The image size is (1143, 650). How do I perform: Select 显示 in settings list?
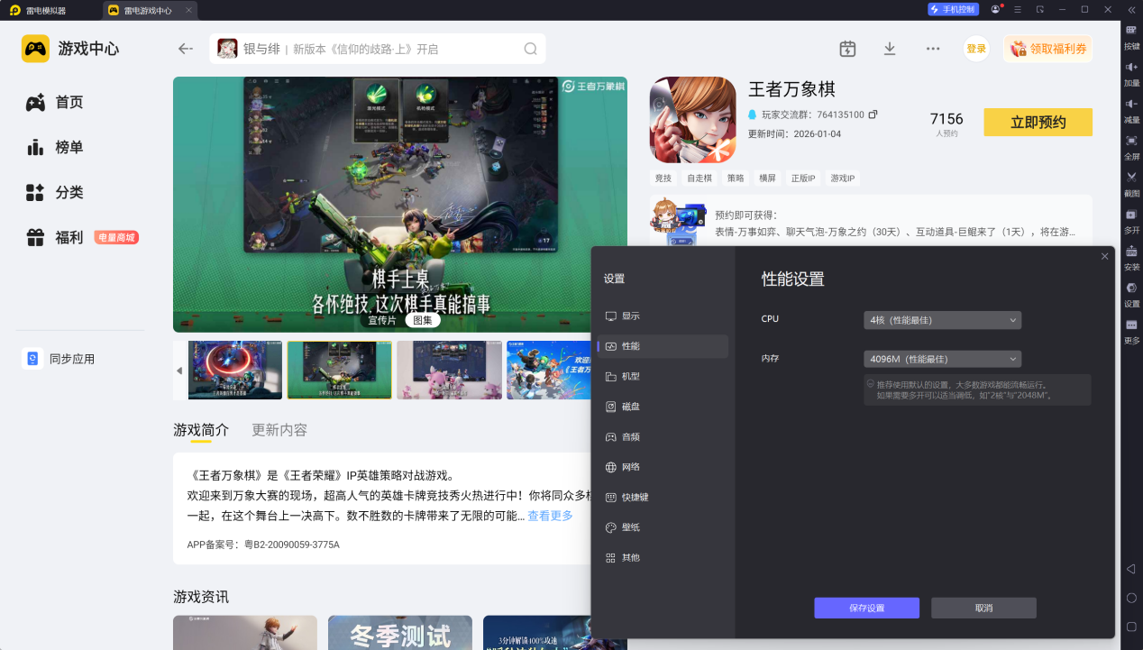pyautogui.click(x=663, y=316)
